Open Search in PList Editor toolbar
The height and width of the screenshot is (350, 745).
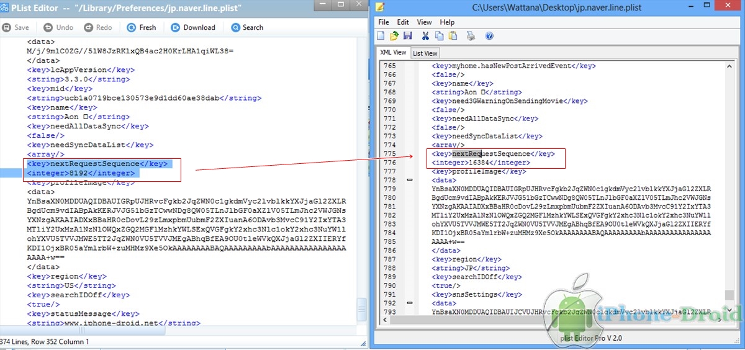coord(247,27)
